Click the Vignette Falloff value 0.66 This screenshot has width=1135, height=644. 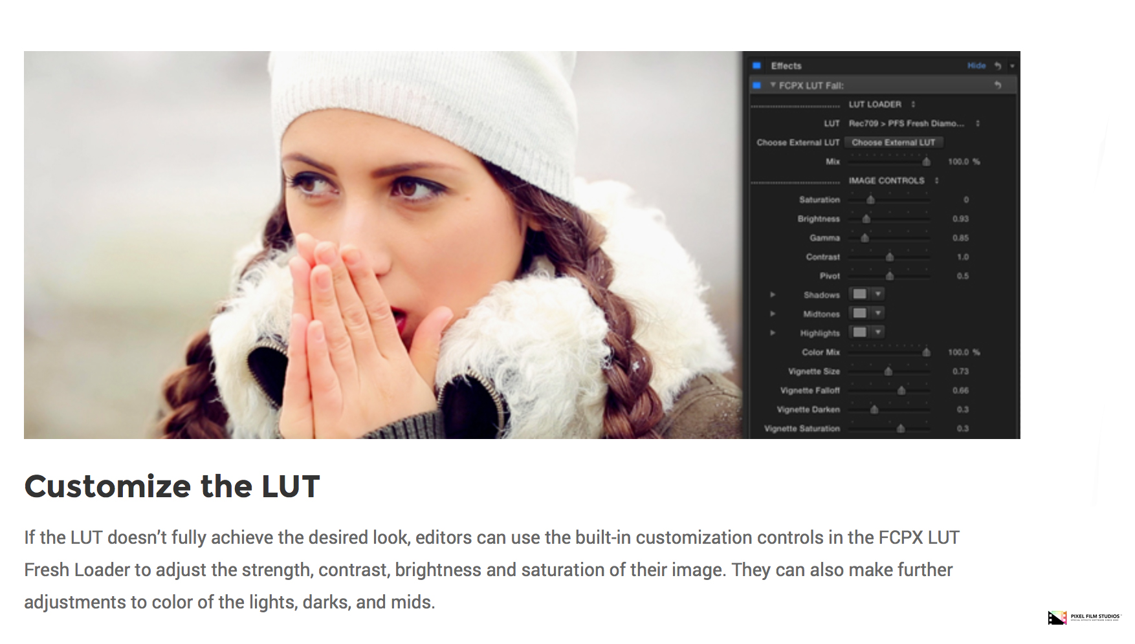960,391
